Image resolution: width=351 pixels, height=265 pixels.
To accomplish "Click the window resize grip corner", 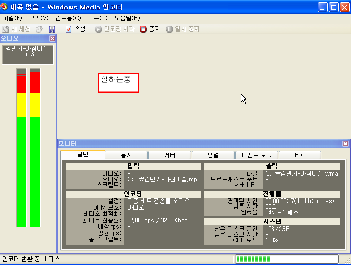I will 347,261.
